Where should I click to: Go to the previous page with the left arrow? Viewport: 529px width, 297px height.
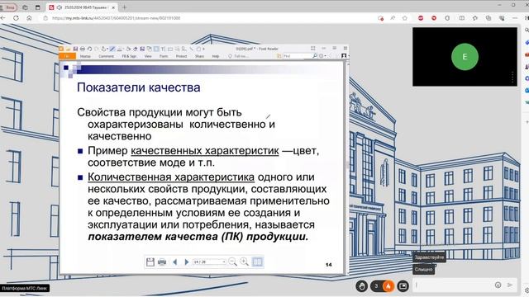(174, 262)
